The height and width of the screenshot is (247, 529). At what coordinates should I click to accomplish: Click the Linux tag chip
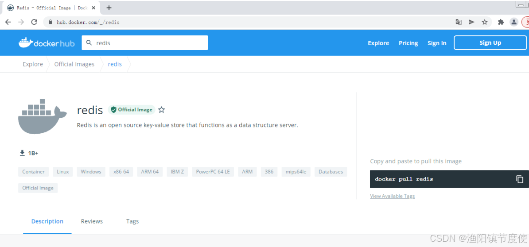[x=63, y=172]
